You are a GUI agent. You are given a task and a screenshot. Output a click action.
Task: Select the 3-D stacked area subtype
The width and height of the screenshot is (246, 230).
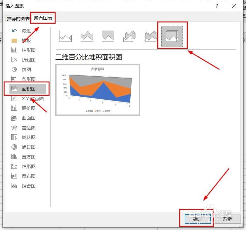point(150,35)
